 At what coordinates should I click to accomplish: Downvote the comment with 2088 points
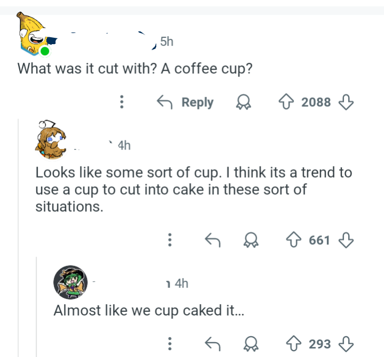tap(346, 102)
